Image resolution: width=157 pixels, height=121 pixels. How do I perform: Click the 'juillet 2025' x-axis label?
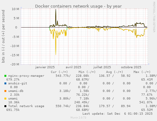tap(102, 67)
